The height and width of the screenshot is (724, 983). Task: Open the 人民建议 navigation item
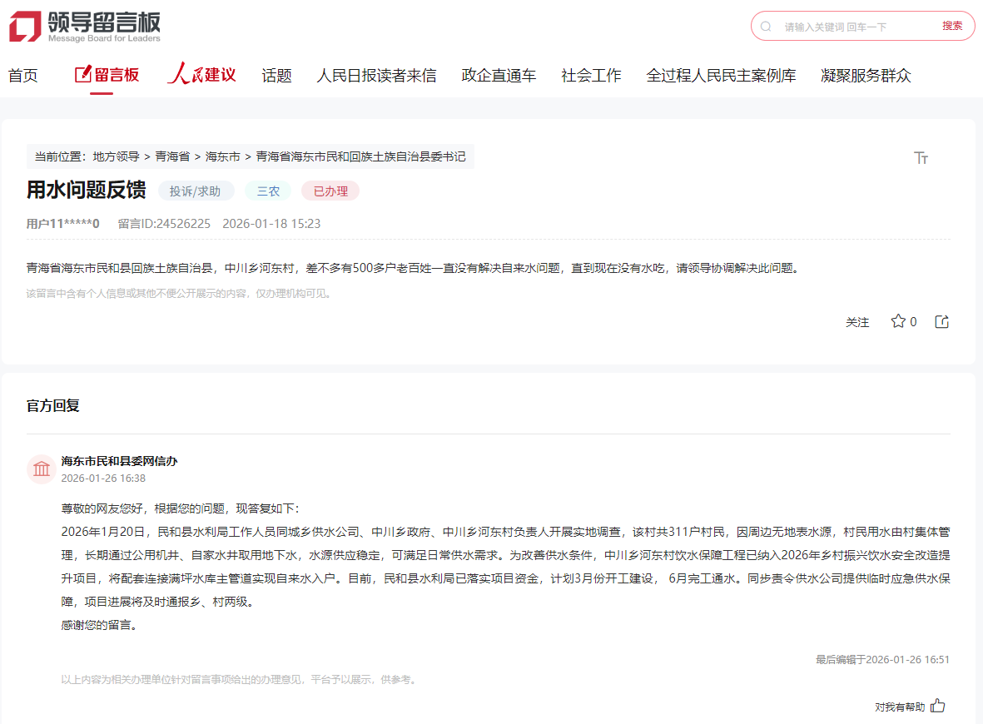pos(201,75)
